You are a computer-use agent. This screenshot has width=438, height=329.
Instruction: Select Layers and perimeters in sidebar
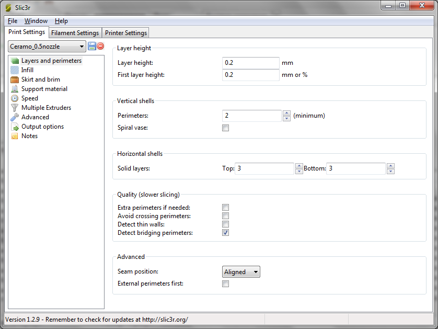[x=51, y=61]
